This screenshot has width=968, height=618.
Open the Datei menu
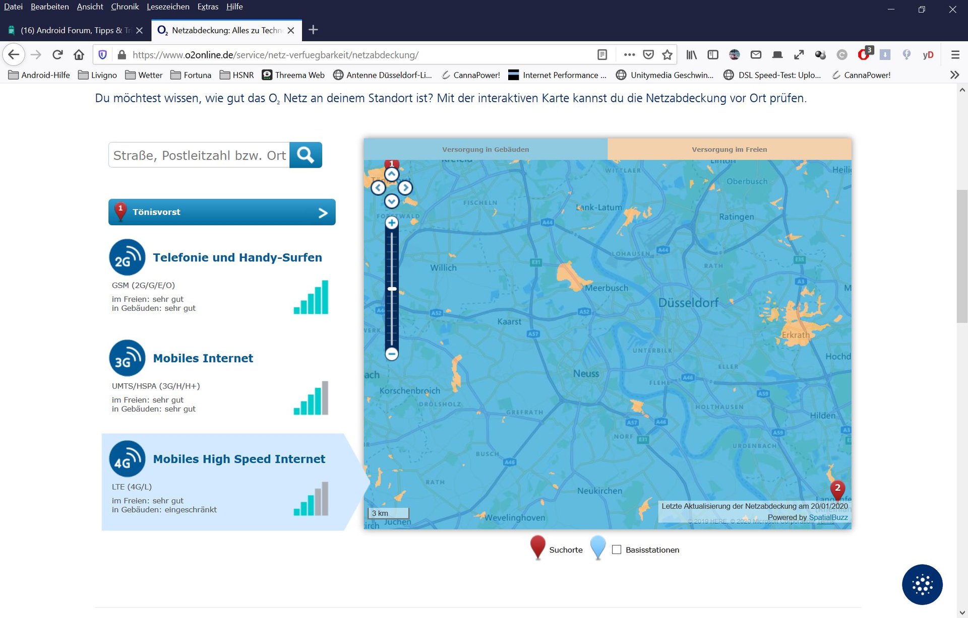[13, 7]
